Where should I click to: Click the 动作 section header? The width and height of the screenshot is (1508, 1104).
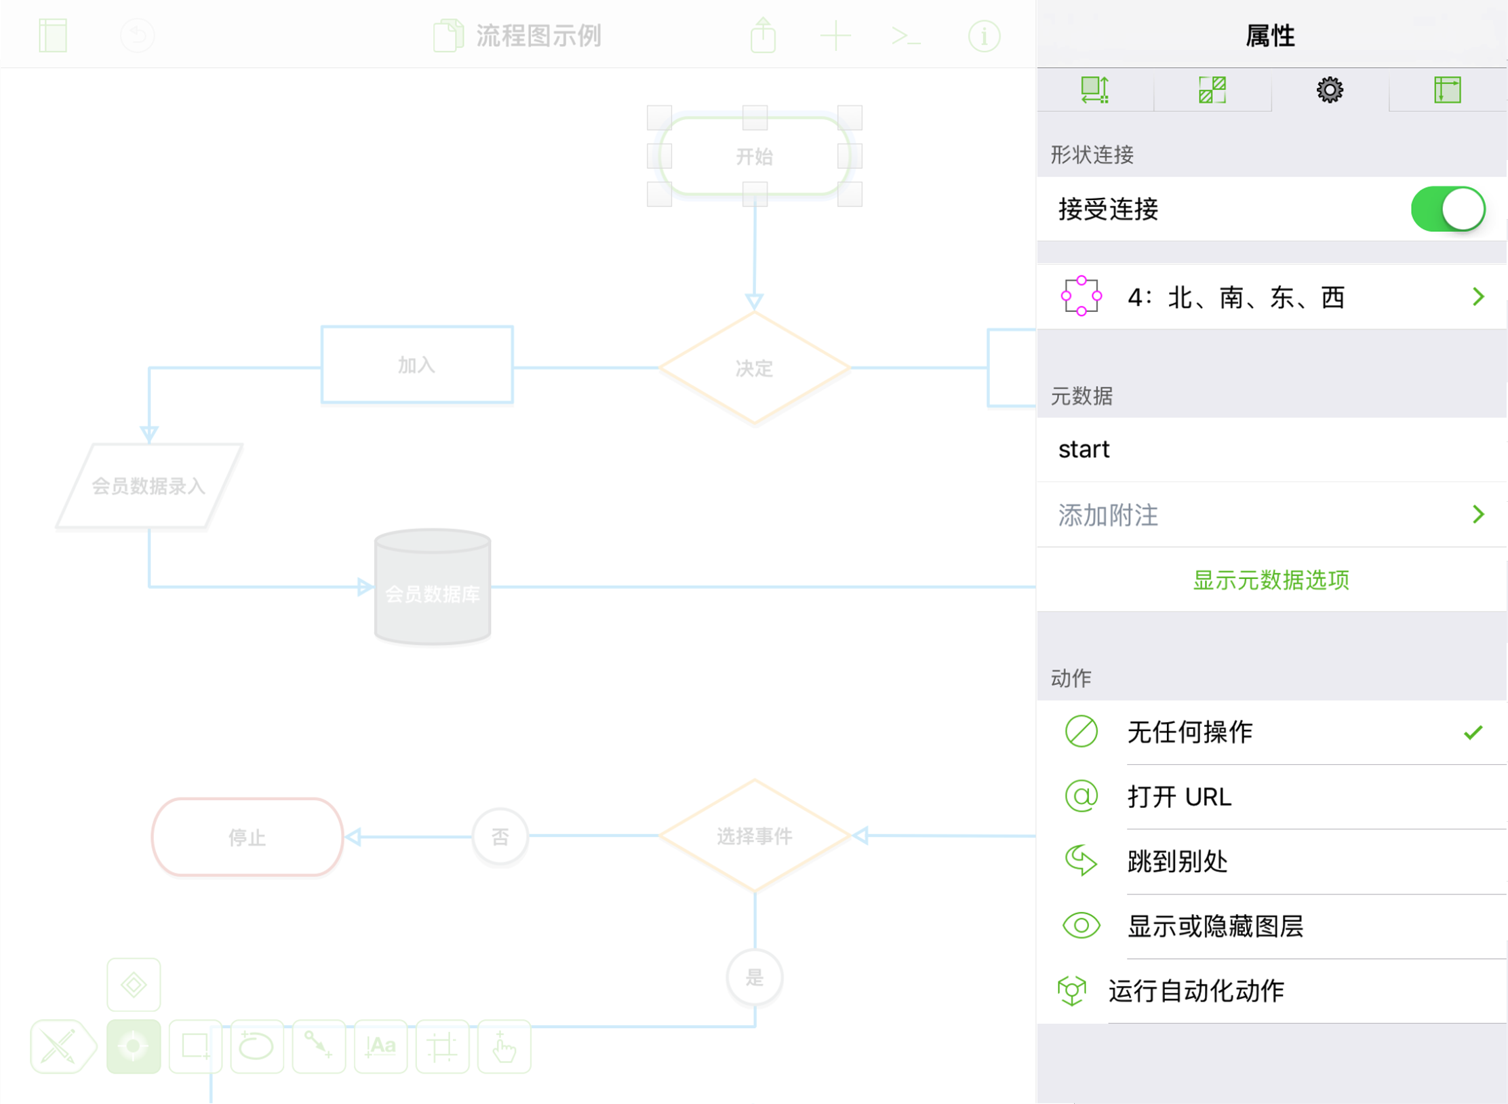[1071, 678]
